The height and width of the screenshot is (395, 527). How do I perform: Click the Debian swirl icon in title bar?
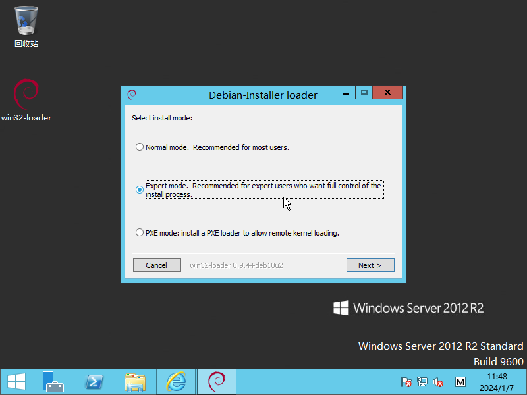(x=132, y=95)
